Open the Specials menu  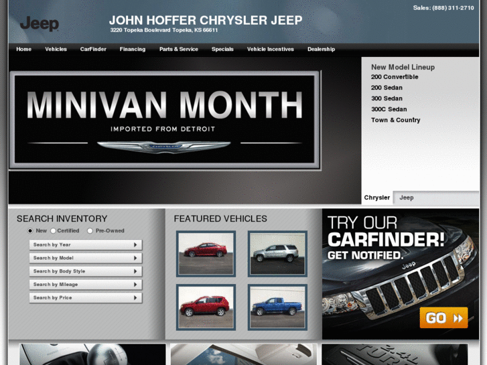click(x=222, y=49)
